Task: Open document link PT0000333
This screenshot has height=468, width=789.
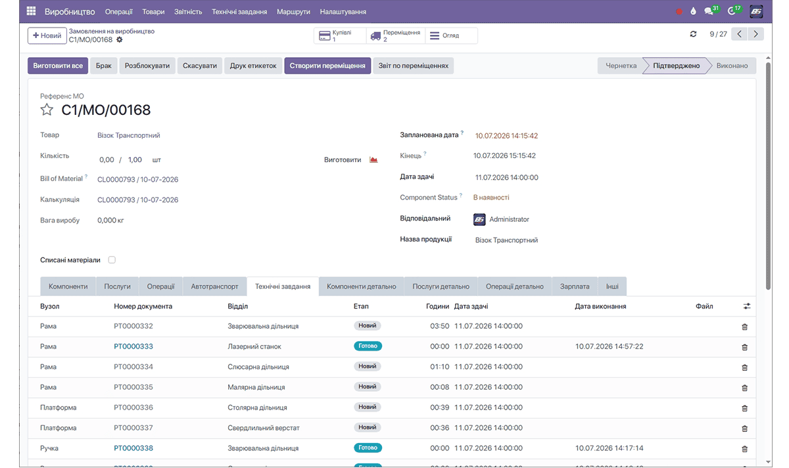Action: (133, 347)
